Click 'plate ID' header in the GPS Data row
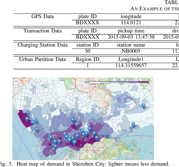The image size is (179, 167). coord(88,17)
